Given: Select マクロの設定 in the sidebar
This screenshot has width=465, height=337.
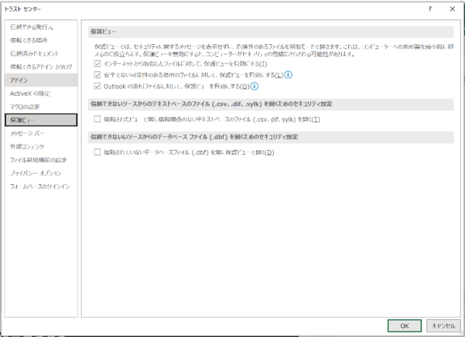Looking at the screenshot, I should click(41, 107).
